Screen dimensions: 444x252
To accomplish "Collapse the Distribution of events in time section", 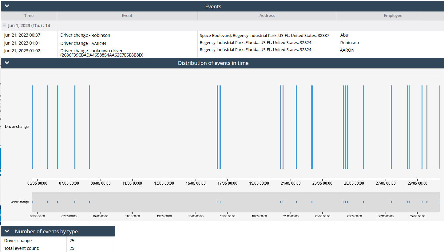I will pos(7,63).
